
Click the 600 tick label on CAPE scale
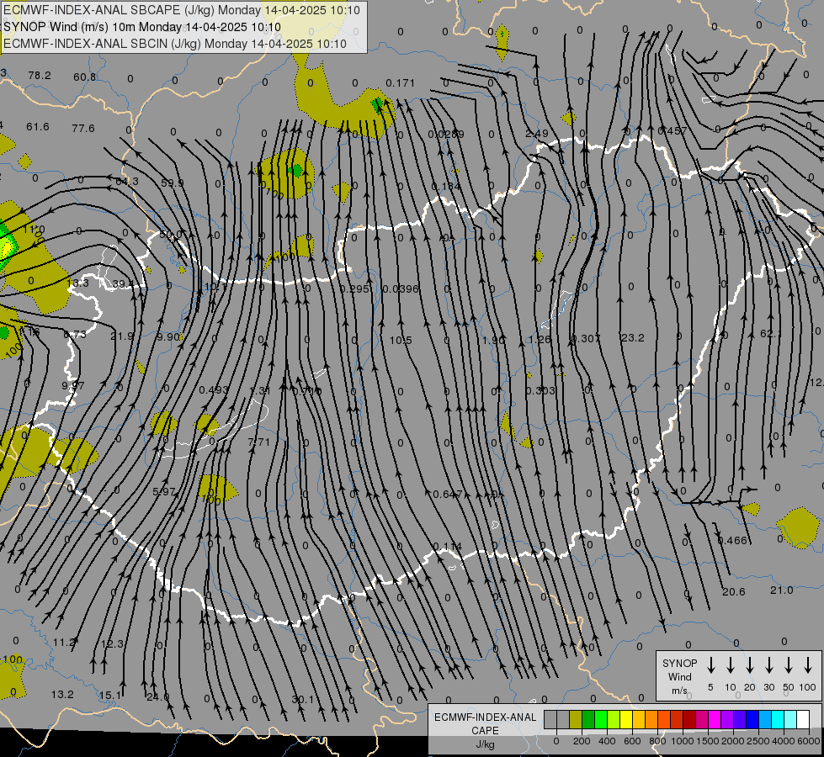point(632,741)
